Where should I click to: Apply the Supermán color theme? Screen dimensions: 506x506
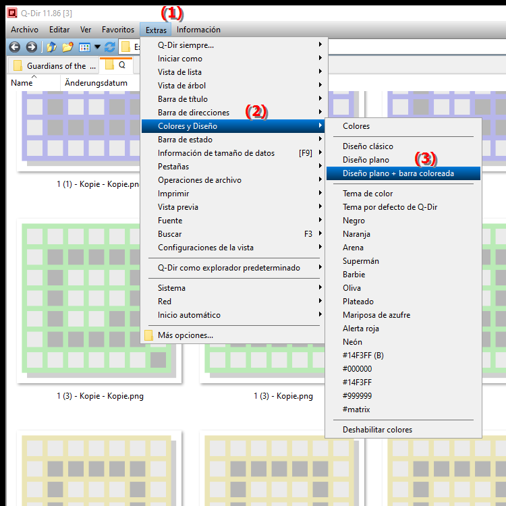click(403, 261)
